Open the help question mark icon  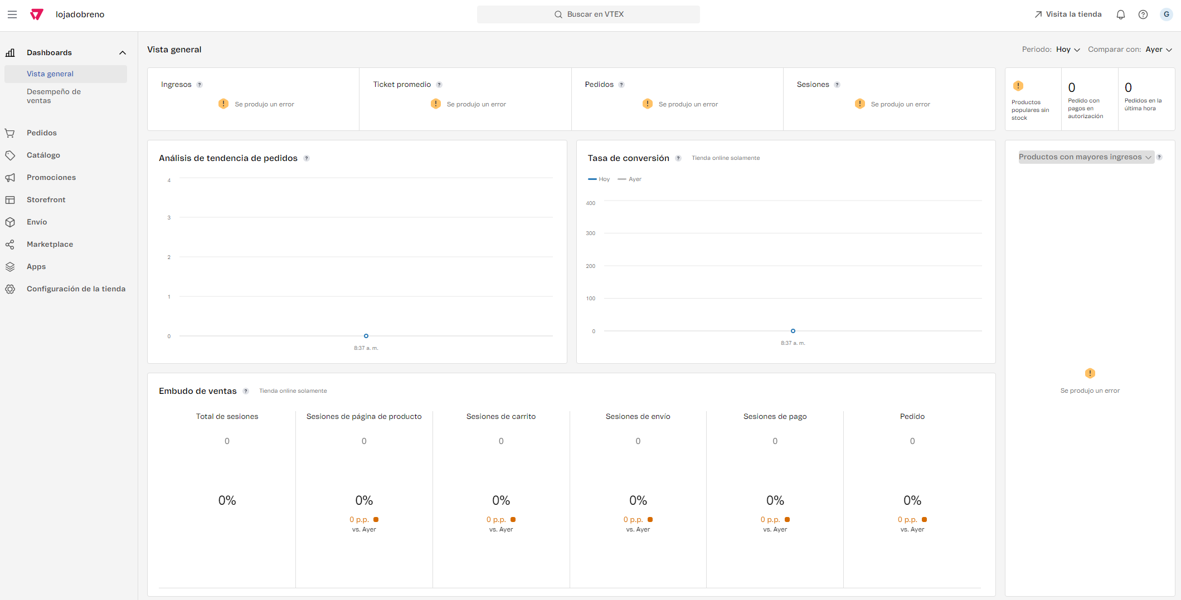pos(1143,14)
